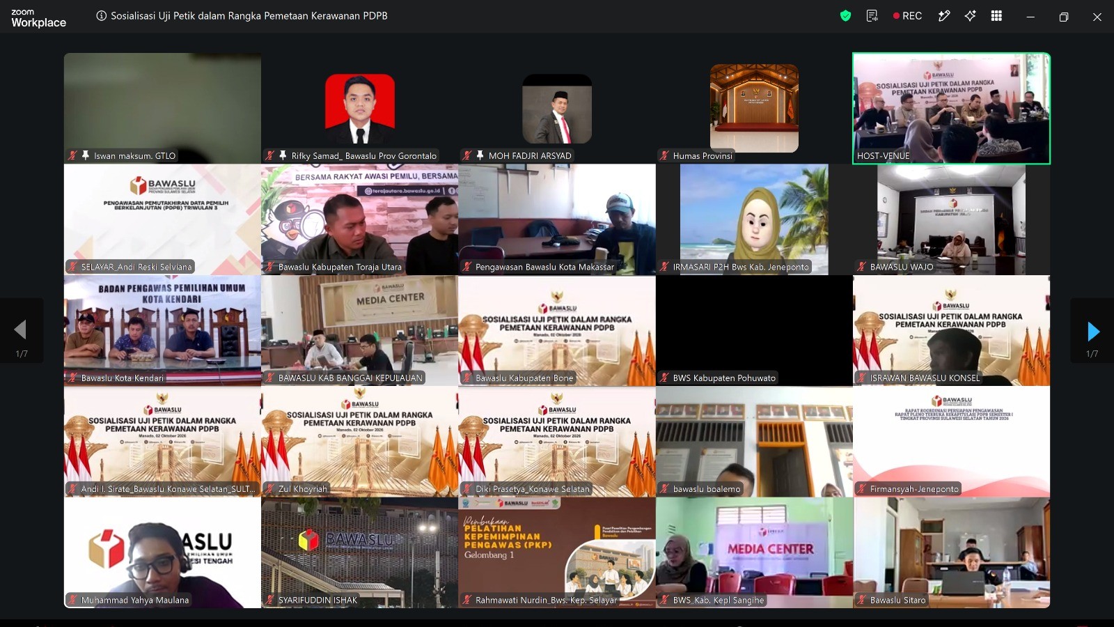
Task: Click the muted mic icon of bawaslu boalemo
Action: point(665,489)
